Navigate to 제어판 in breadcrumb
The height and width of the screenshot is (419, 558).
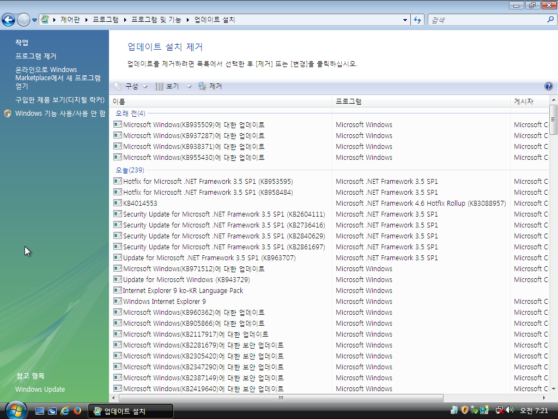(x=70, y=20)
